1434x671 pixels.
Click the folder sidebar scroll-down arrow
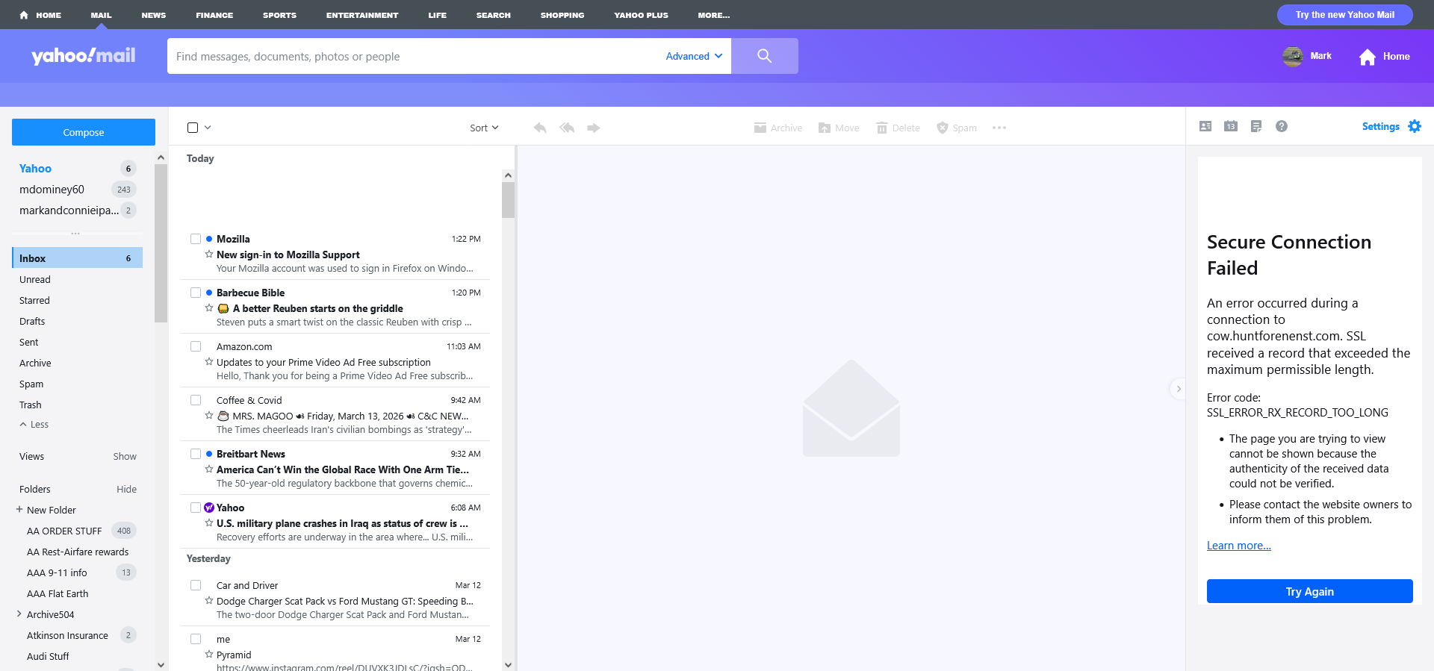coord(161,664)
